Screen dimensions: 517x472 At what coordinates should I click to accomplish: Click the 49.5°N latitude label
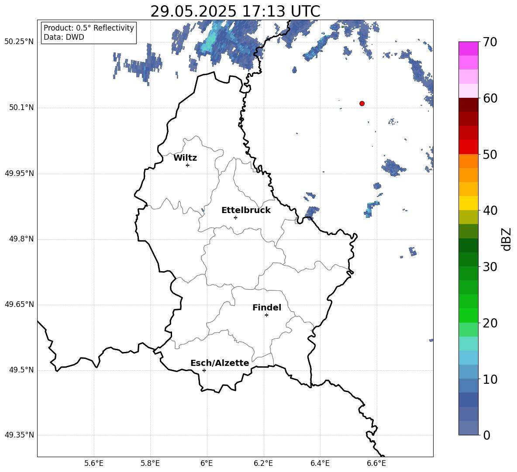pos(21,370)
